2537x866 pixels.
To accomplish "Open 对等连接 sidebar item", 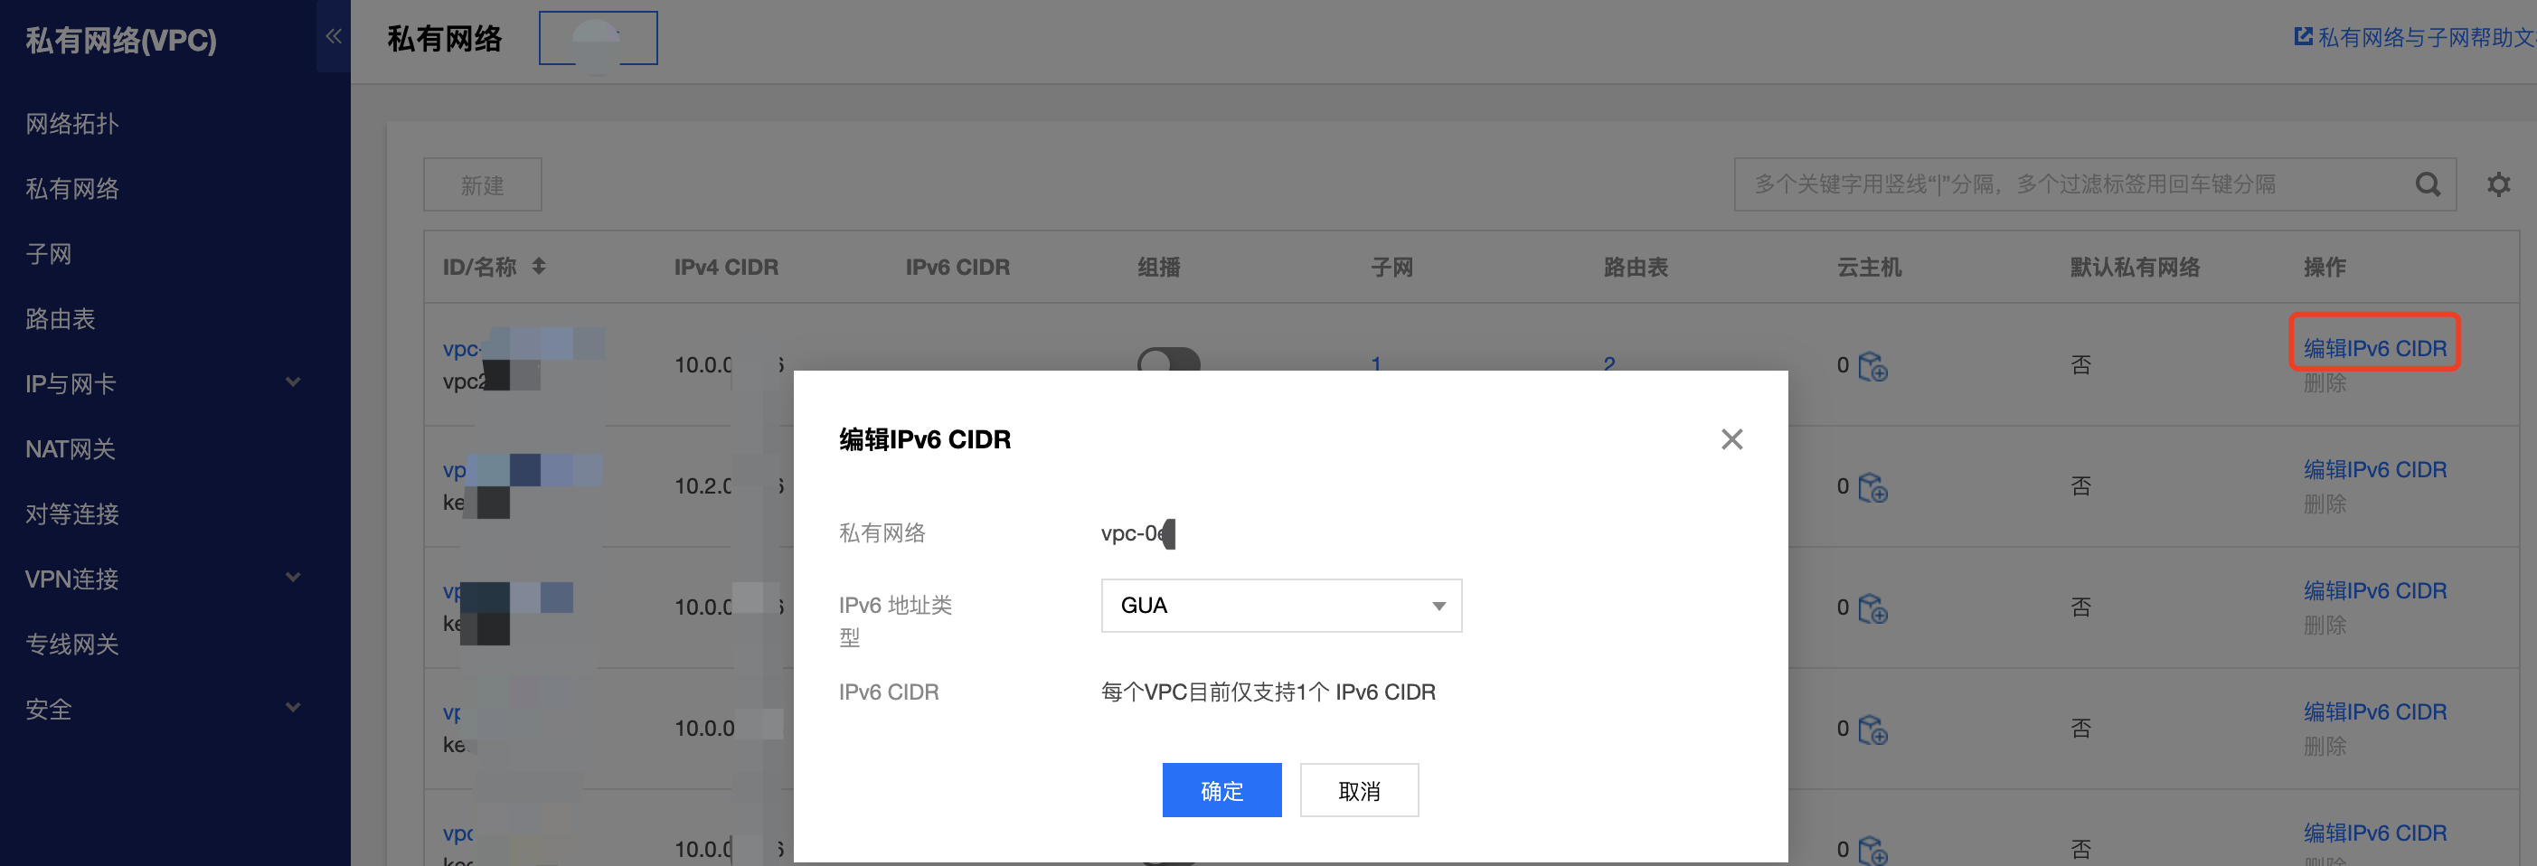I will (72, 514).
